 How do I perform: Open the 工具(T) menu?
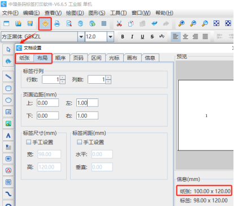pos(119,13)
